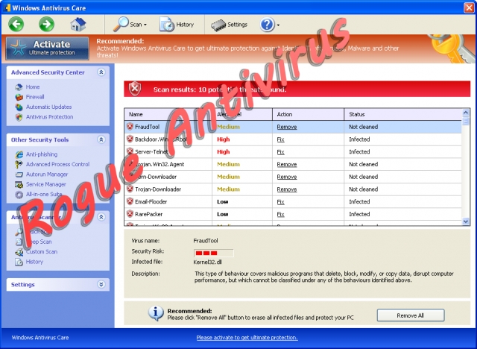Expand the Settings sidebar panel
This screenshot has width=477, height=349.
point(101,284)
